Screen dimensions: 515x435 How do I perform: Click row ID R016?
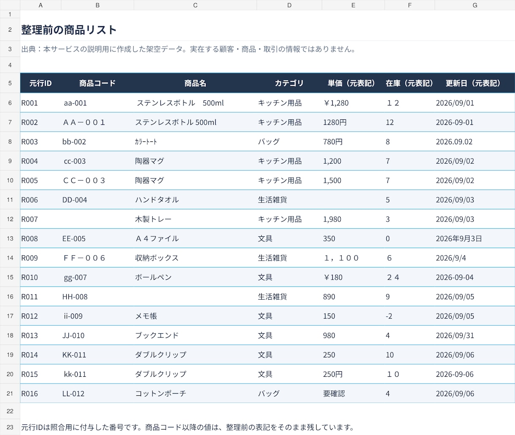click(x=41, y=394)
